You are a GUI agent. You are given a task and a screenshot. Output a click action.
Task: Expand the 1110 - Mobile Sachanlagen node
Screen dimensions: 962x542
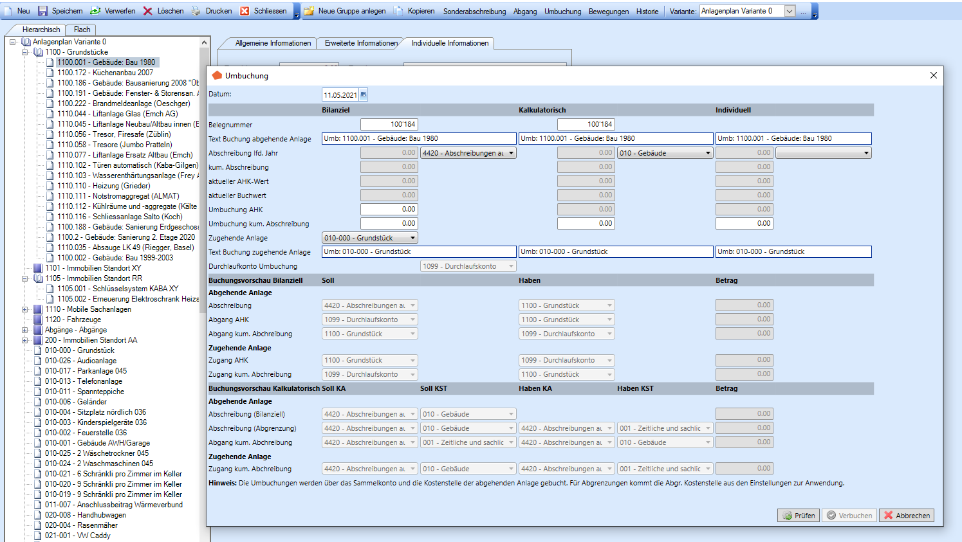point(25,309)
